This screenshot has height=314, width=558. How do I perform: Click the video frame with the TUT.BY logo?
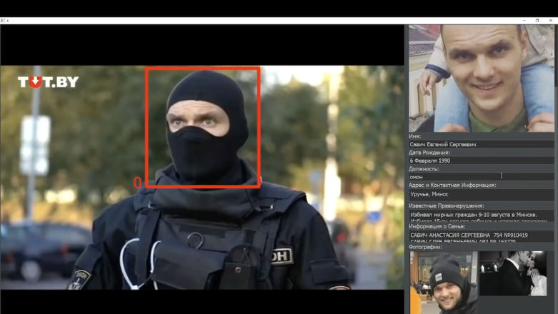pos(202,177)
